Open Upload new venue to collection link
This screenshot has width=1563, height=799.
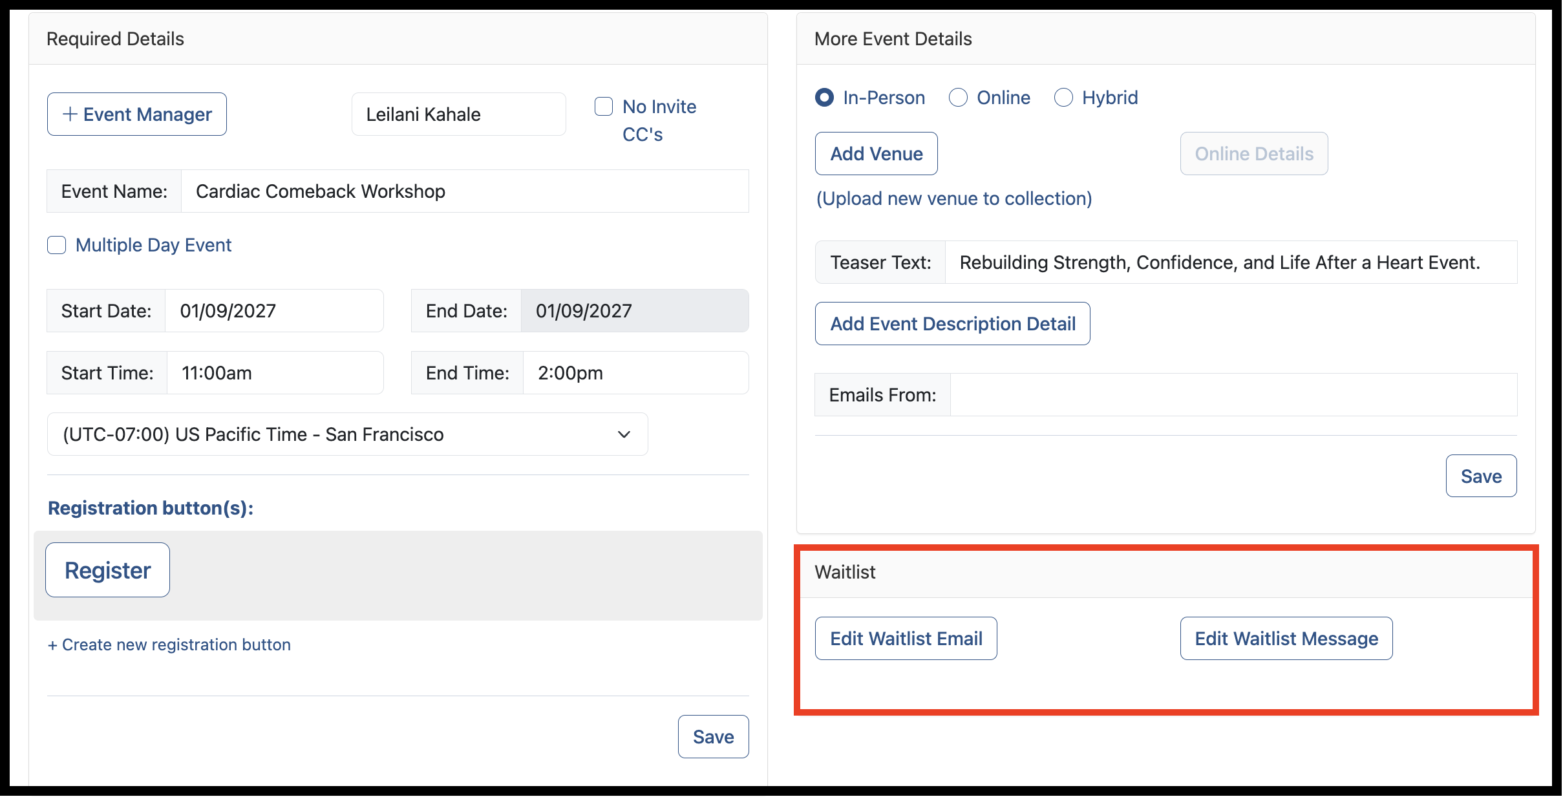point(953,198)
